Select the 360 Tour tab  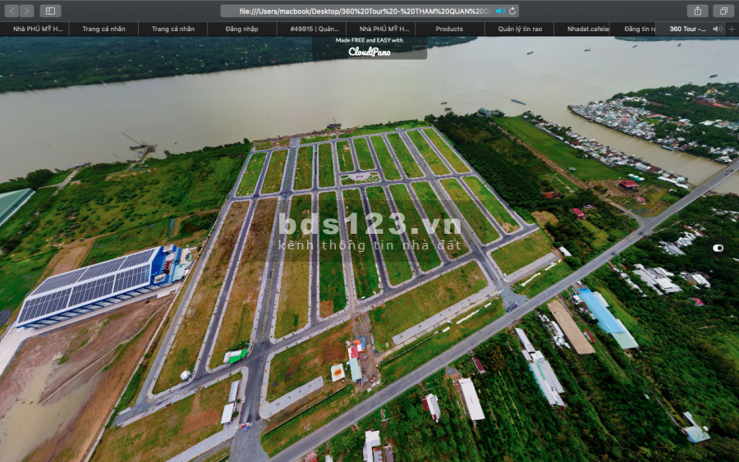click(x=687, y=29)
